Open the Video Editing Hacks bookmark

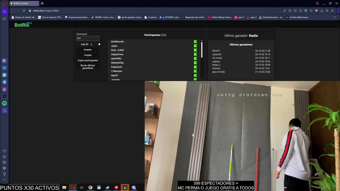220,17
